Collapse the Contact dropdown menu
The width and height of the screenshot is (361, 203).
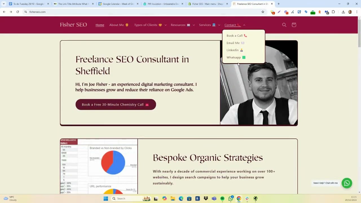point(235,25)
